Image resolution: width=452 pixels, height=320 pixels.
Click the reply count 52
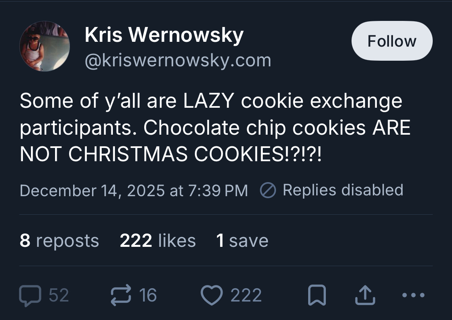point(59,295)
